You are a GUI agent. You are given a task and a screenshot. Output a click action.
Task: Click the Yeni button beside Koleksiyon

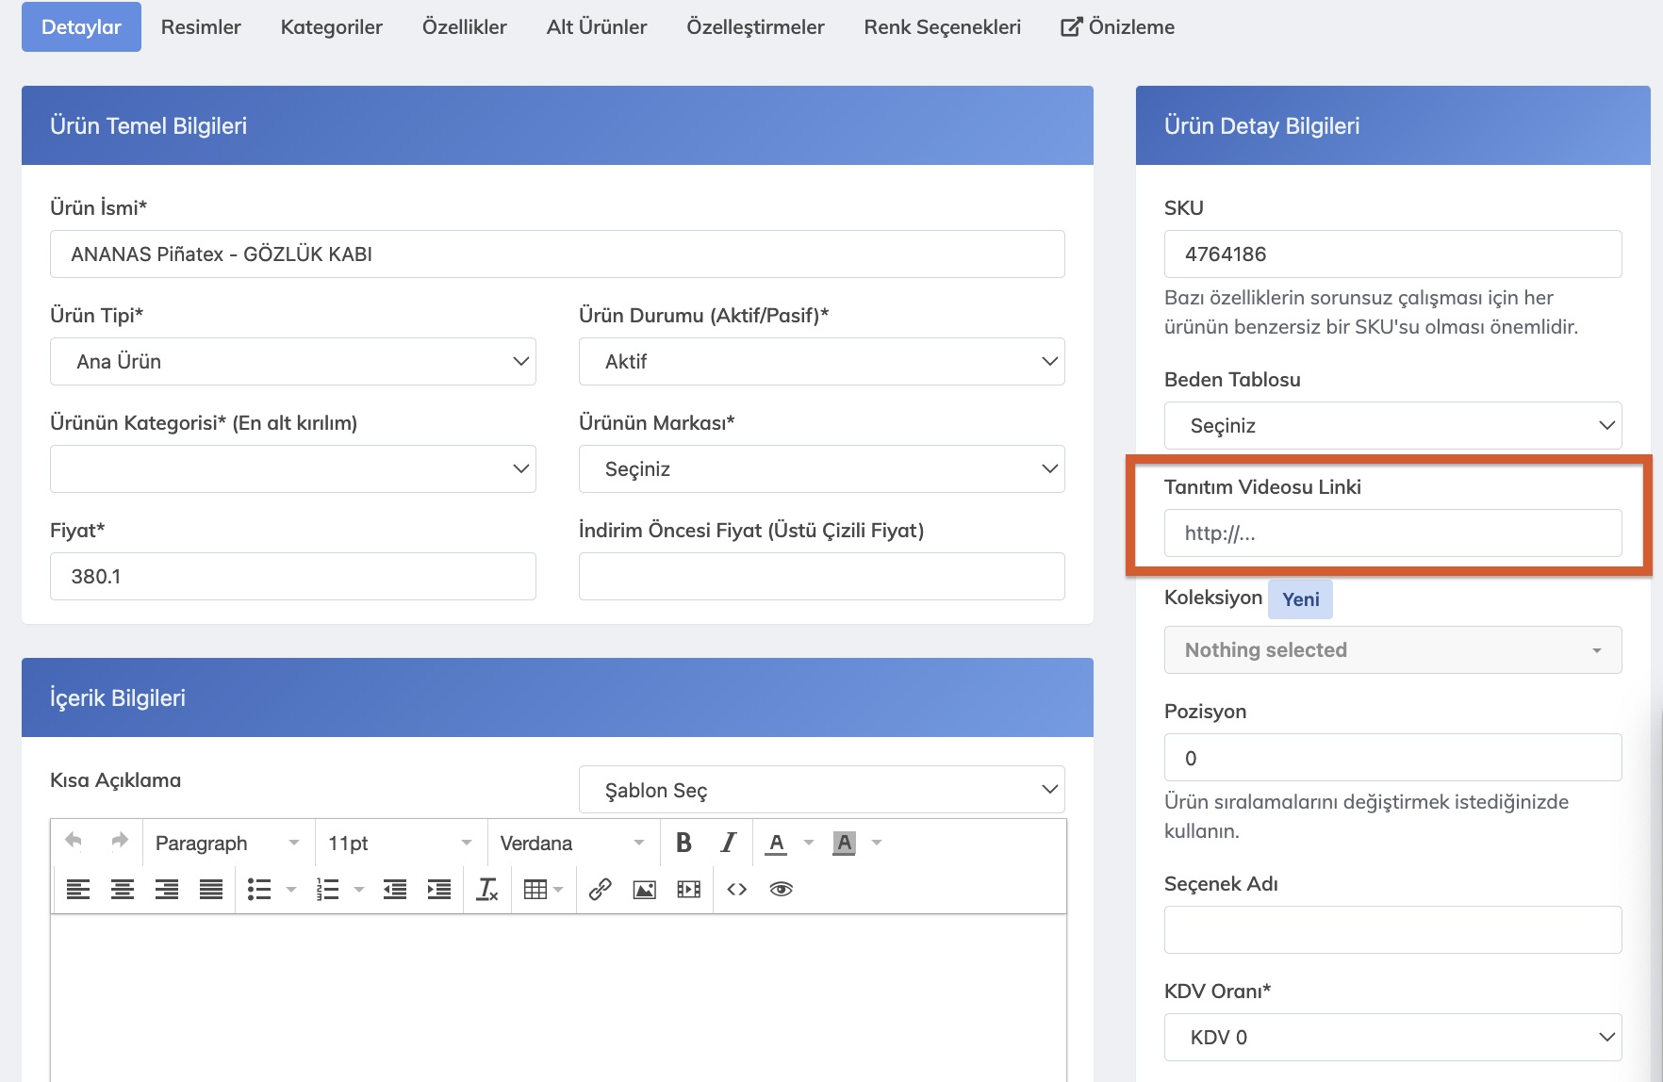pyautogui.click(x=1300, y=599)
